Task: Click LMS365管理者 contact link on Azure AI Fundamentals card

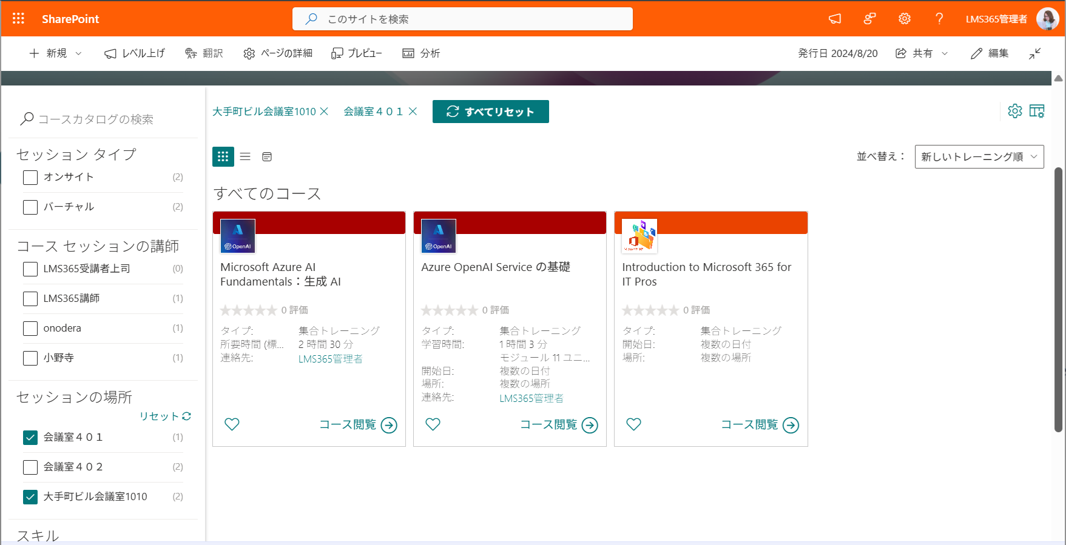Action: click(330, 359)
